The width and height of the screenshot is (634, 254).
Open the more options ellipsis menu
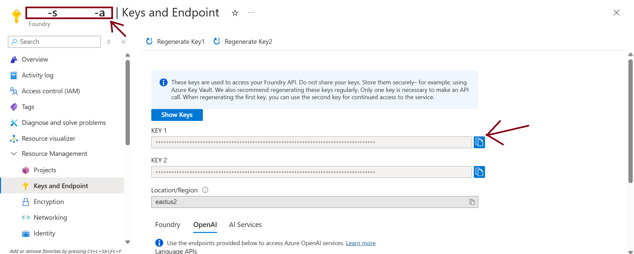pyautogui.click(x=251, y=13)
